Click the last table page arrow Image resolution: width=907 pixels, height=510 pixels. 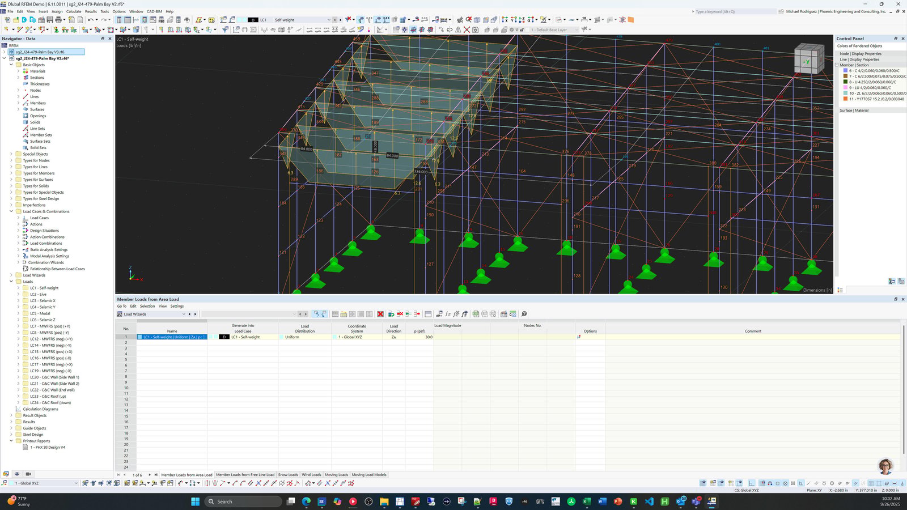156,475
